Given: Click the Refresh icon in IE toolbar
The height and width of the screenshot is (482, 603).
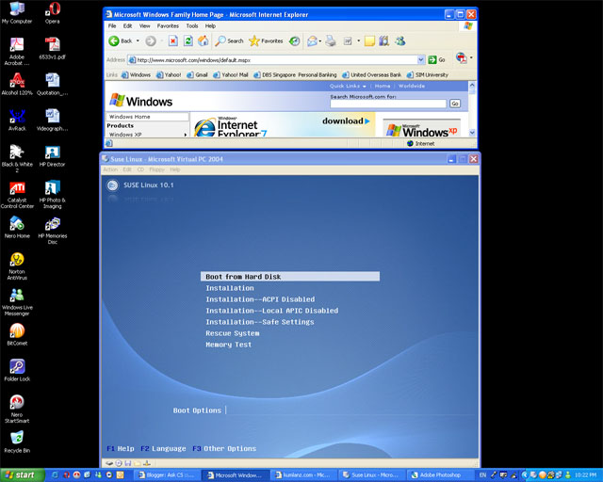Looking at the screenshot, I should (x=188, y=40).
